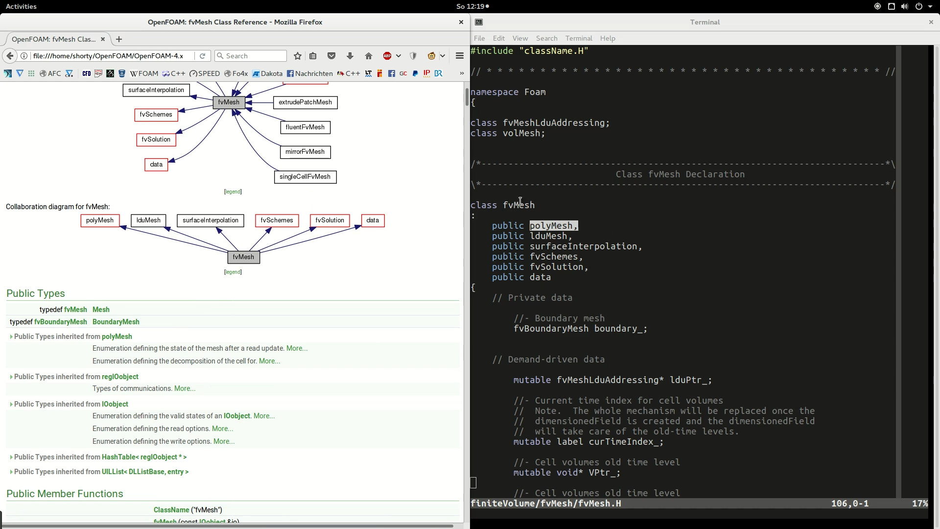
Task: Click the shield icon in Firefox toolbar
Action: coord(413,56)
